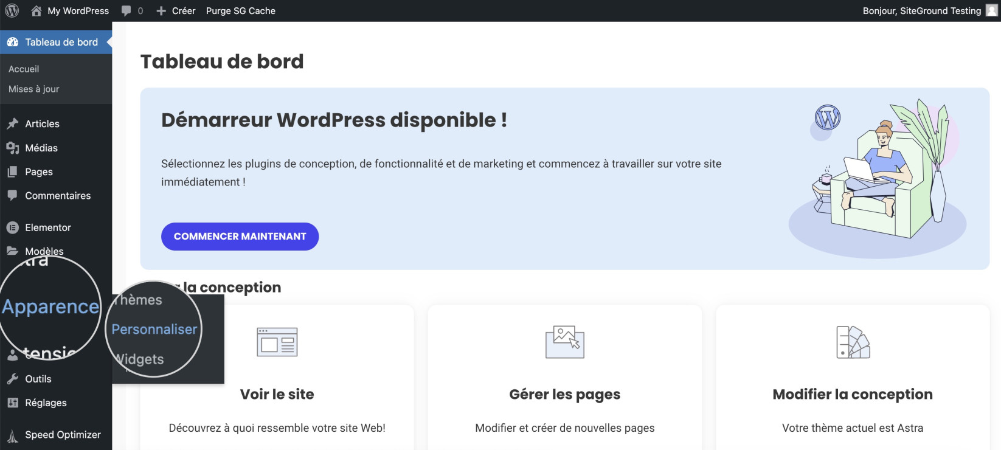Open Mises à jour submenu item
Image resolution: width=1001 pixels, height=450 pixels.
coord(34,89)
